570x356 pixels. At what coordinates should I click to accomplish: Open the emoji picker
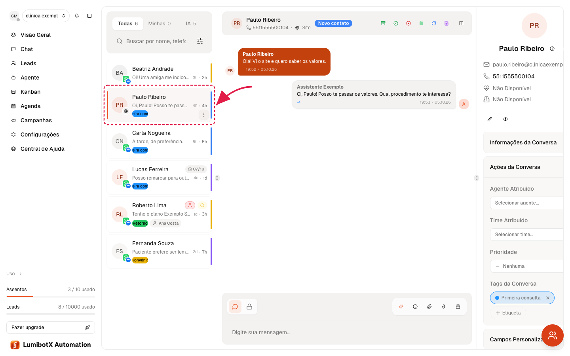click(415, 307)
